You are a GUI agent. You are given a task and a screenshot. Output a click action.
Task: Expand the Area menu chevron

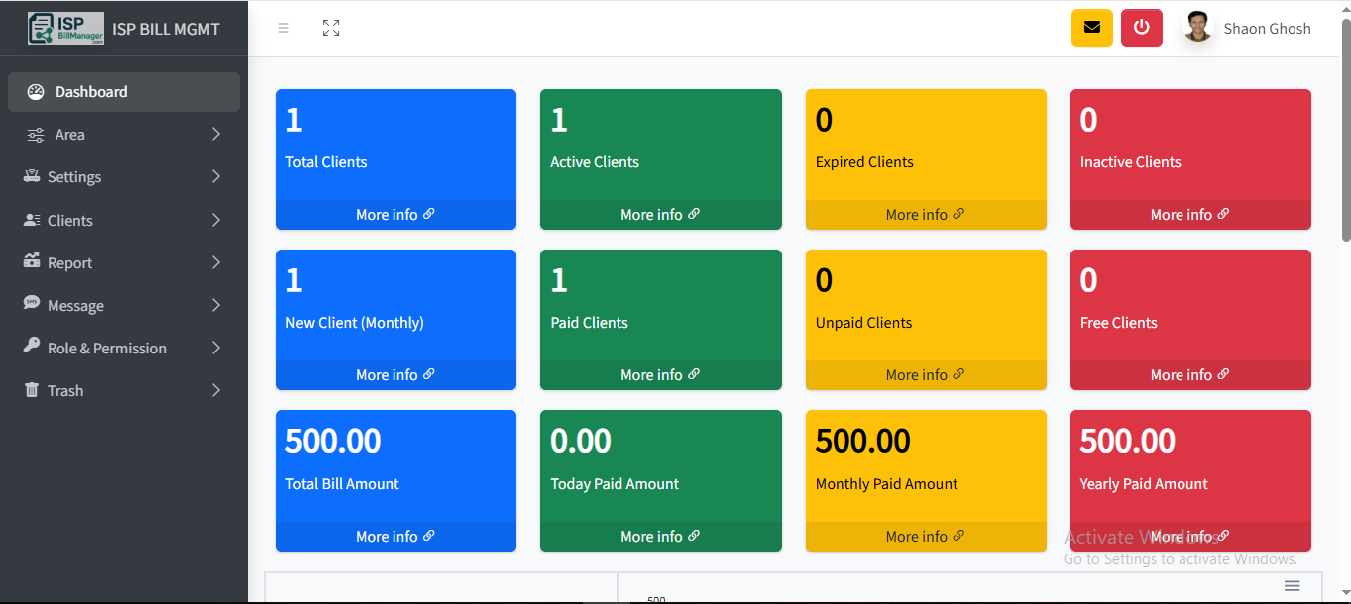point(215,135)
